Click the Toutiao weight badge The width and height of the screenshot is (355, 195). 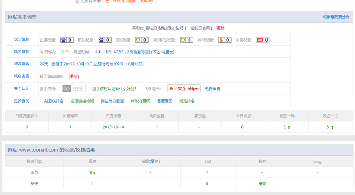click(263, 40)
